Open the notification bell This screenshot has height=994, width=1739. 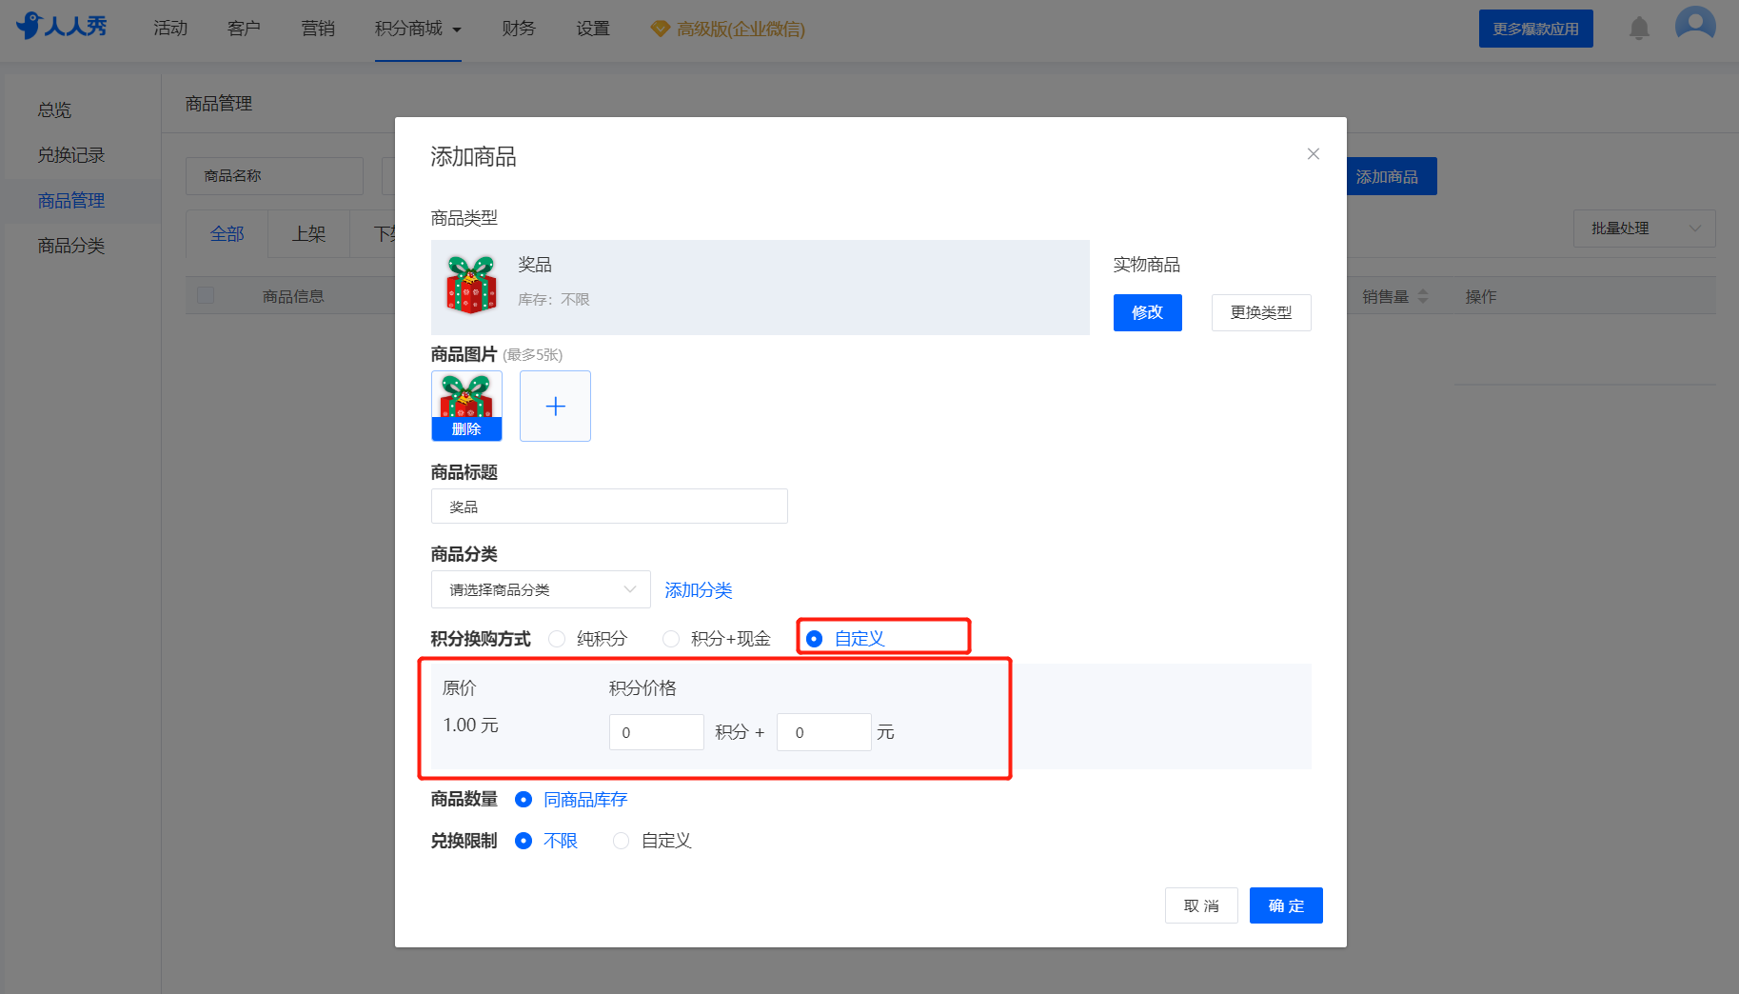pyautogui.click(x=1639, y=29)
